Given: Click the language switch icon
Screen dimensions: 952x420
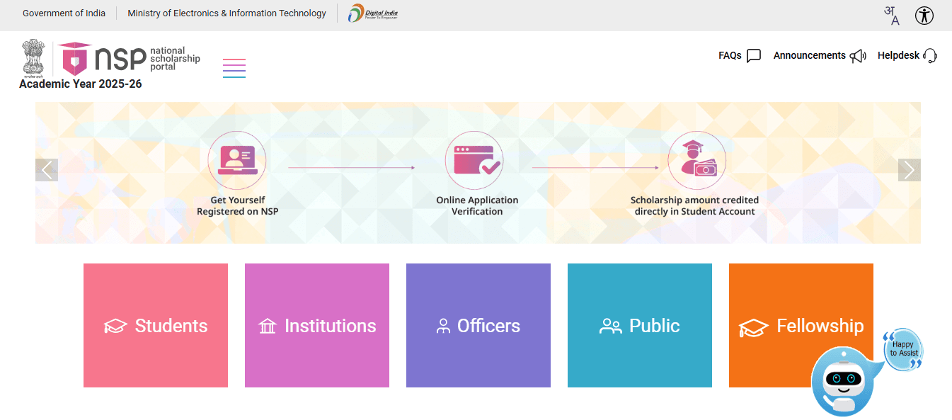Looking at the screenshot, I should pyautogui.click(x=892, y=16).
